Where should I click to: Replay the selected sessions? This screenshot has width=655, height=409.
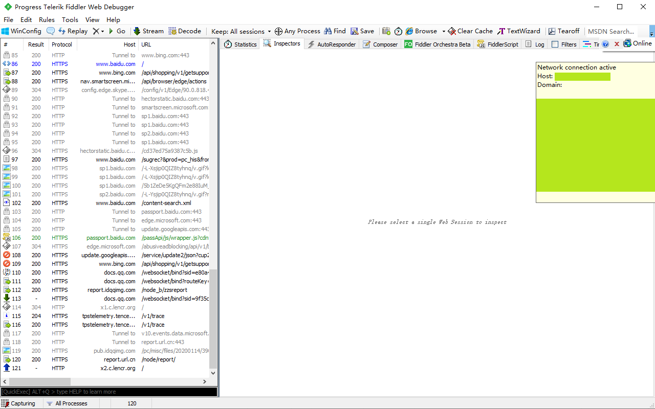pyautogui.click(x=73, y=31)
